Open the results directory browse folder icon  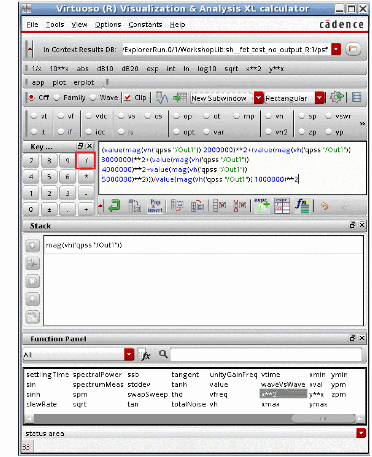(x=353, y=49)
